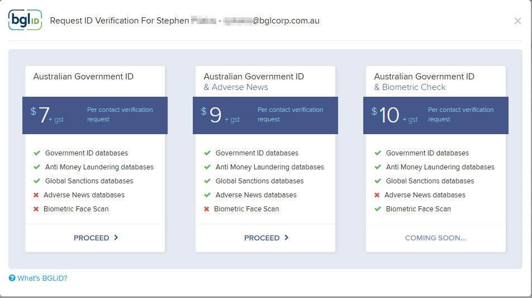The width and height of the screenshot is (532, 298).
Task: Click the $10 + gst price
Action: click(395, 115)
